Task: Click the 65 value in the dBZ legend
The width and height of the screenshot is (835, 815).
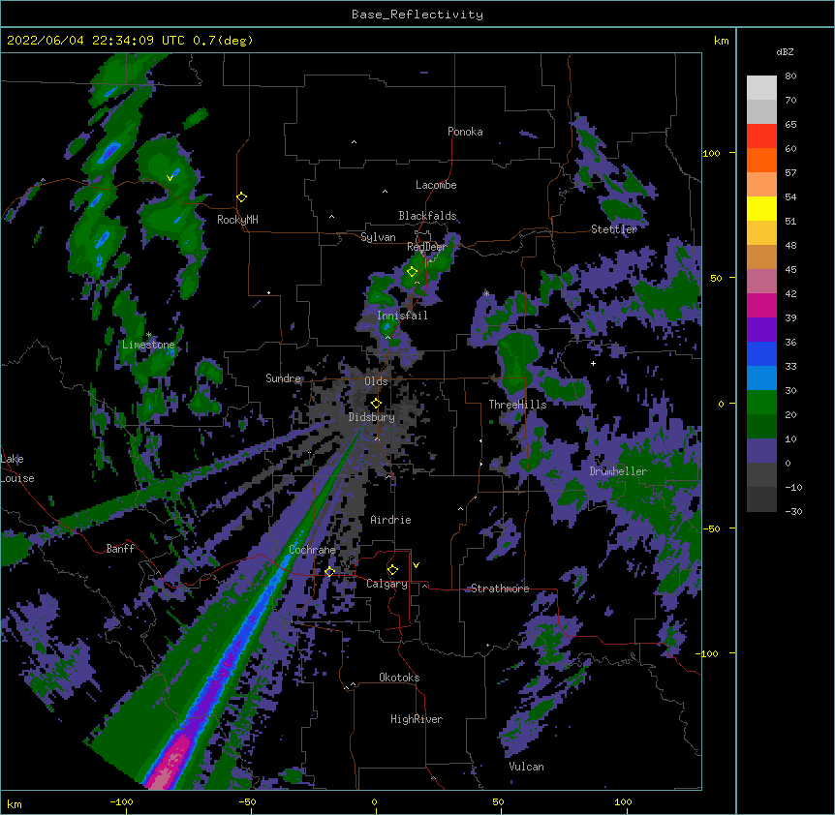Action: (790, 125)
